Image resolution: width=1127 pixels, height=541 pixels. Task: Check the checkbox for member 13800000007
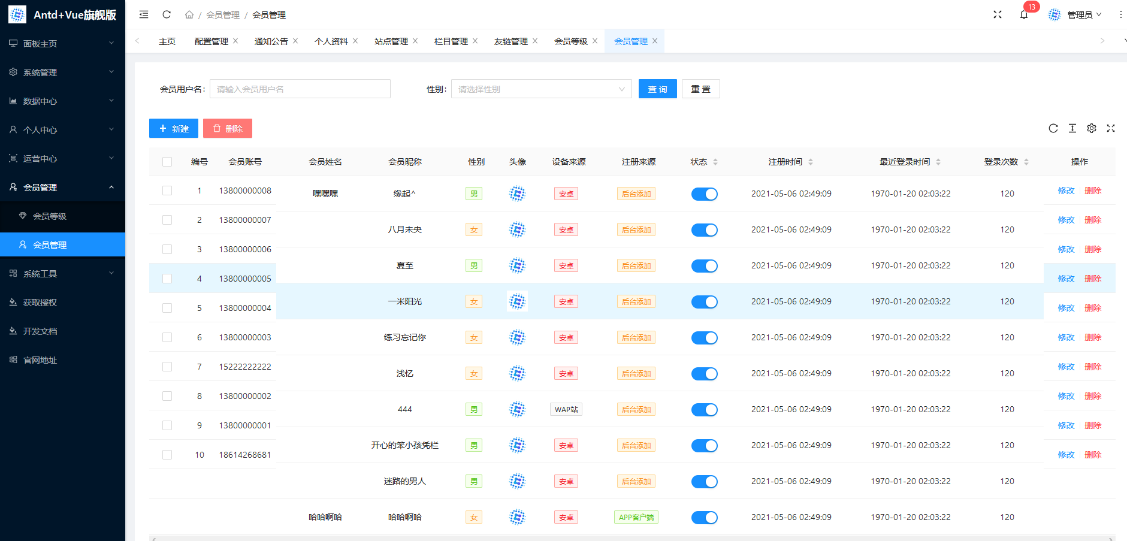tap(167, 220)
